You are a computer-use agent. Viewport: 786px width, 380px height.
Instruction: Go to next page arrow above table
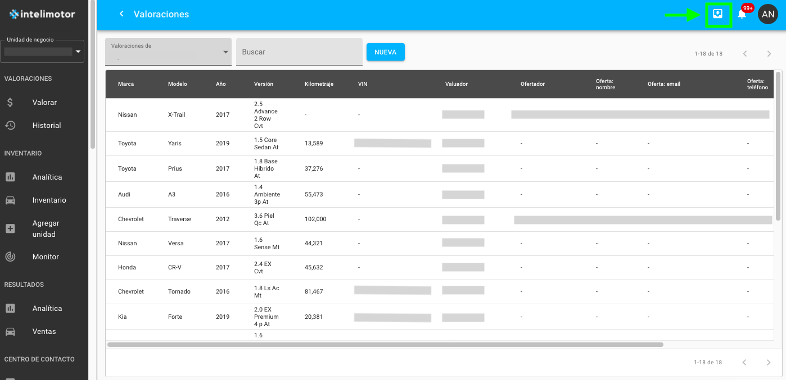pyautogui.click(x=769, y=54)
